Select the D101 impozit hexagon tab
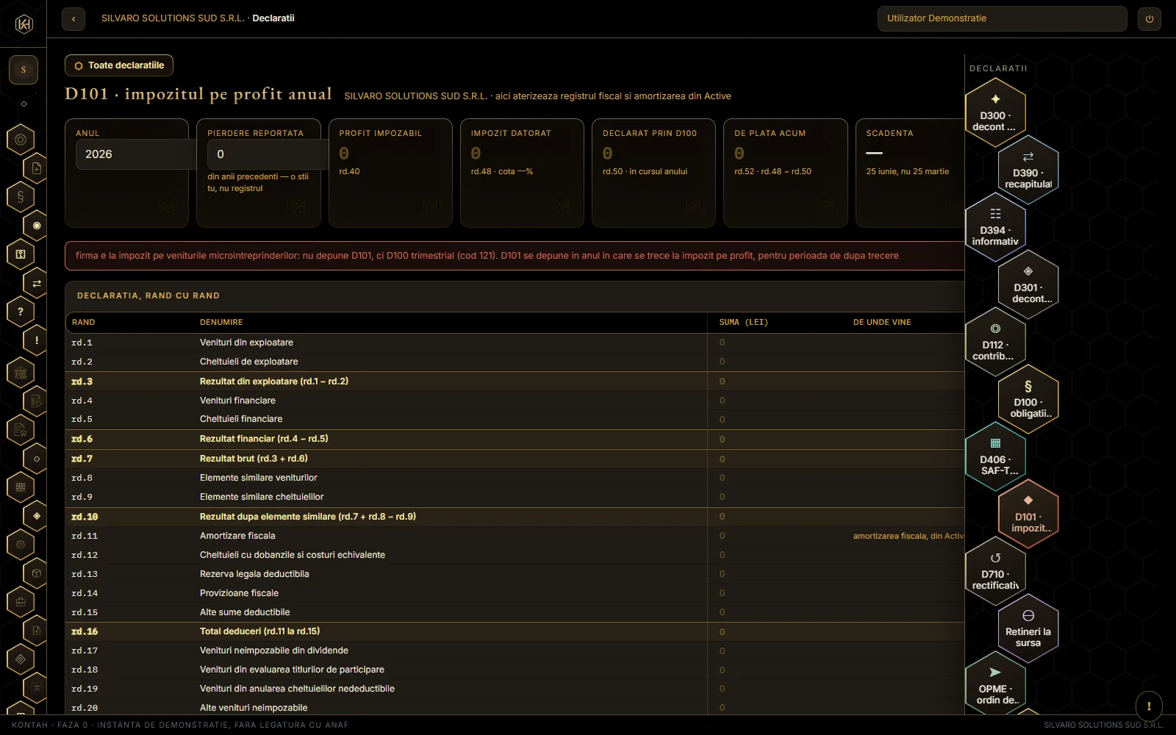Screen dimensions: 1176x735 (x=1028, y=514)
